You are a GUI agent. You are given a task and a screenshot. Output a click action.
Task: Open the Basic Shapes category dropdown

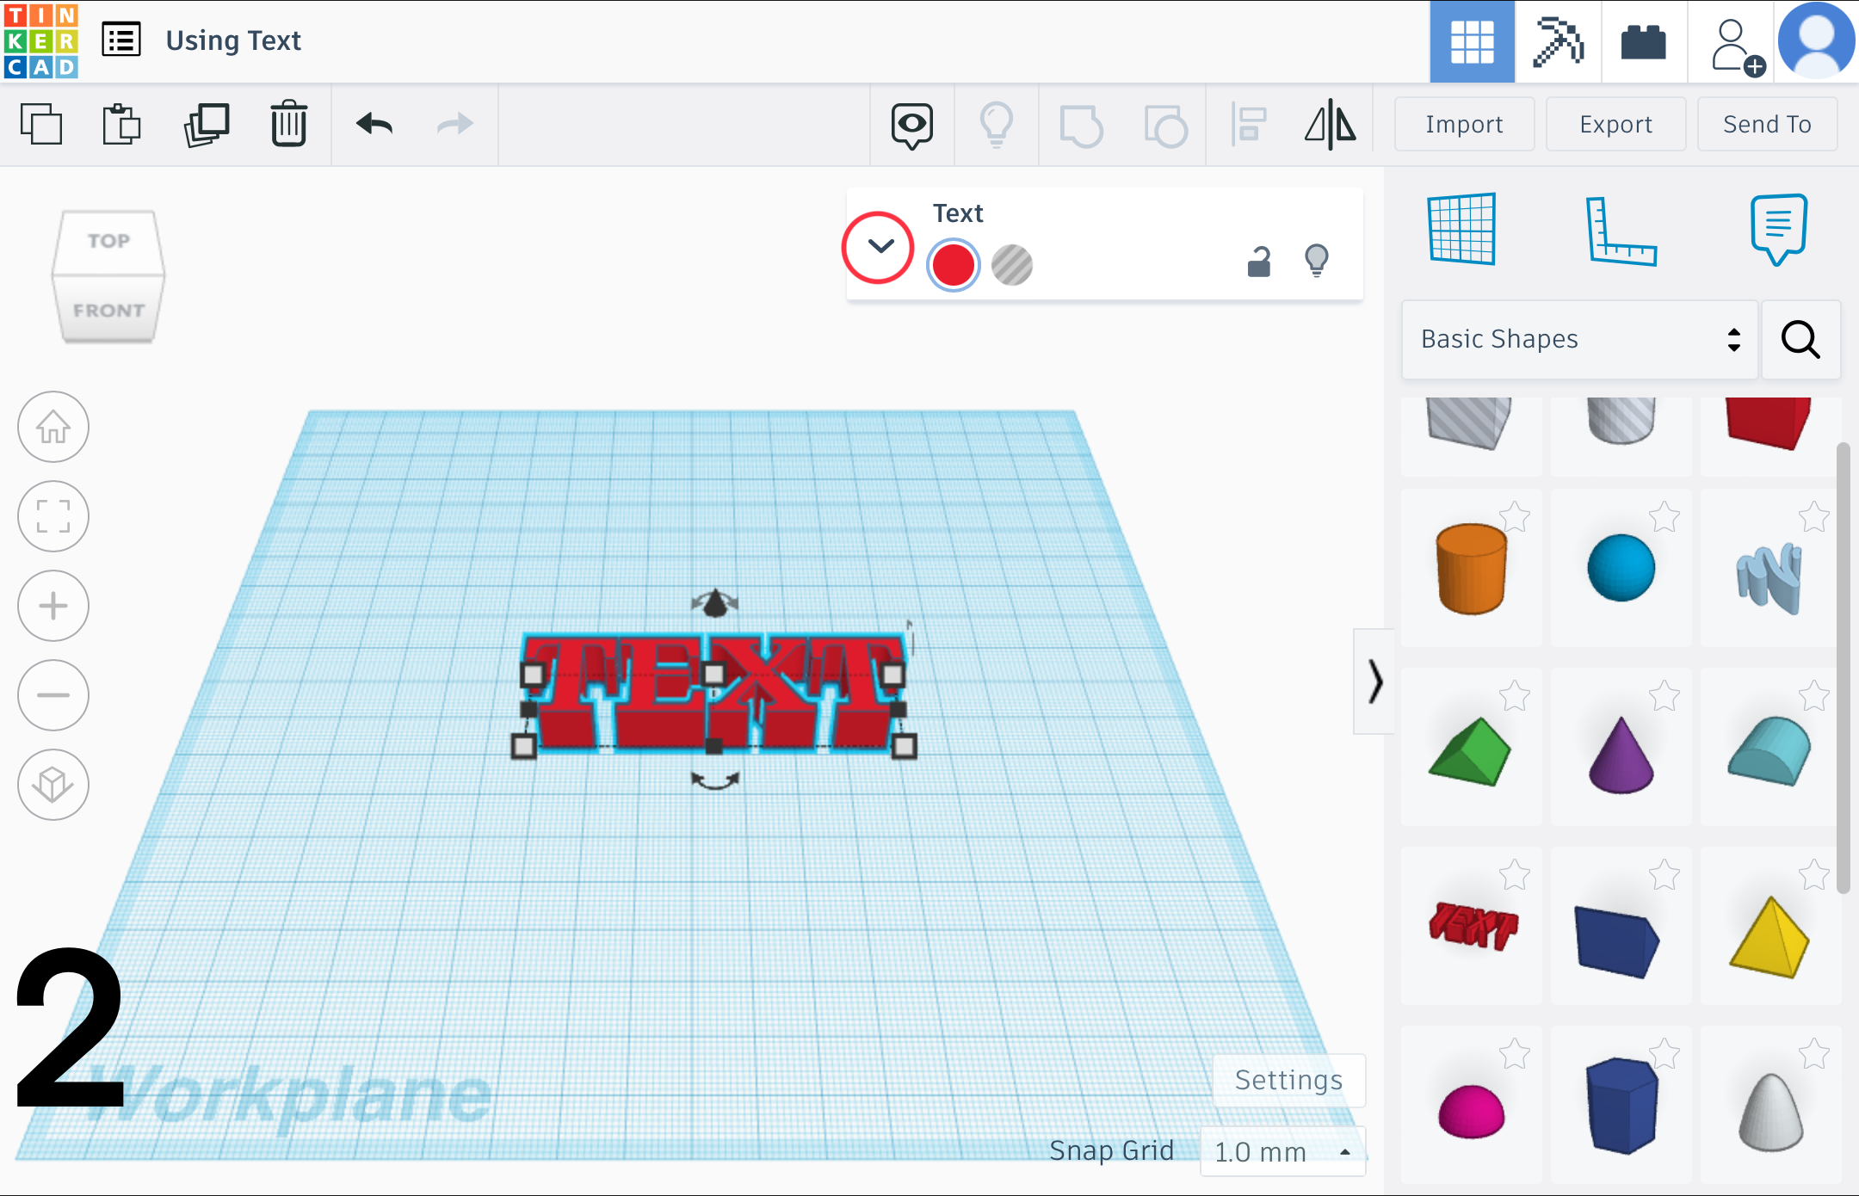click(1579, 339)
